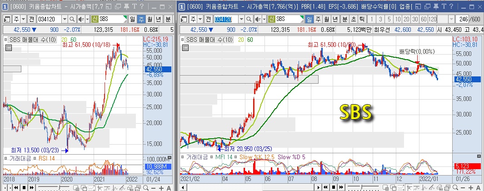Click the A text icon in right bottom toolbar
Viewport: 484px width, 191px height.
tap(478, 188)
